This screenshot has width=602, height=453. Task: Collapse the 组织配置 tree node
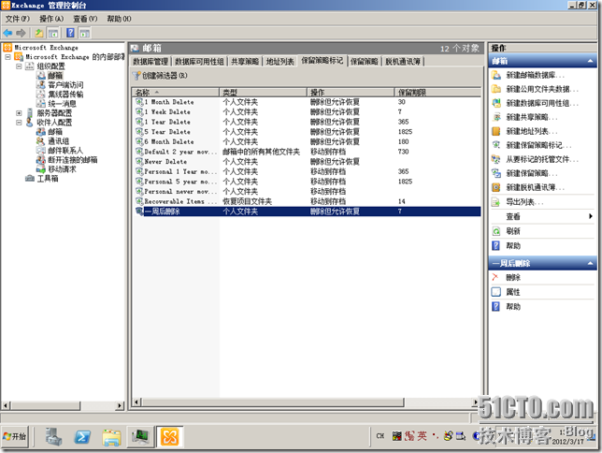point(21,66)
